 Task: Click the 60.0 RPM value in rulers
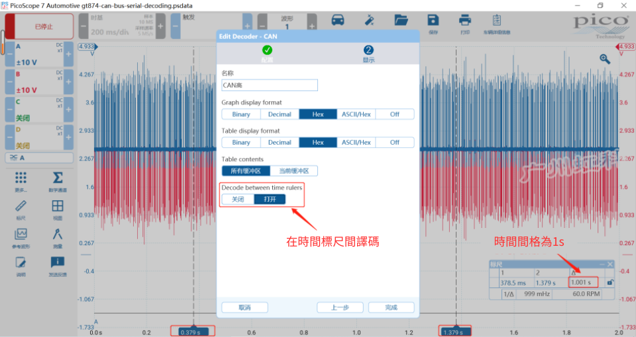pyautogui.click(x=586, y=293)
